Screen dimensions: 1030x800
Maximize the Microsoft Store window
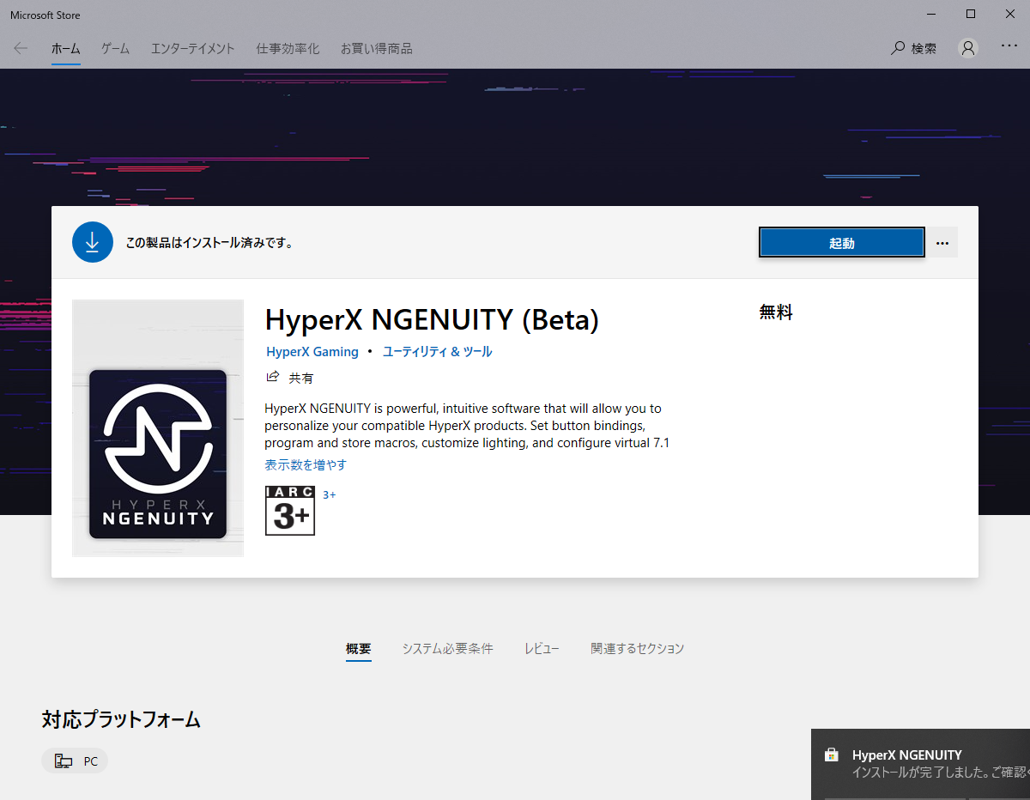pyautogui.click(x=971, y=14)
